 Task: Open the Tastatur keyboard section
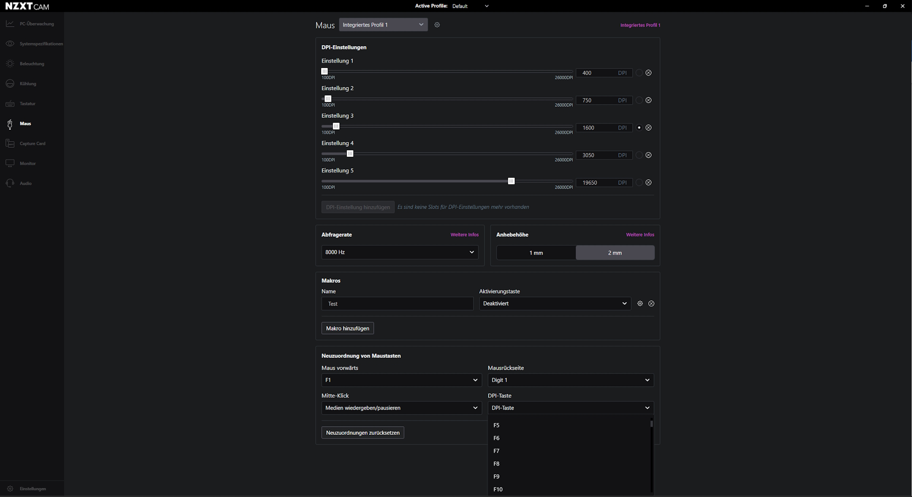pos(27,104)
